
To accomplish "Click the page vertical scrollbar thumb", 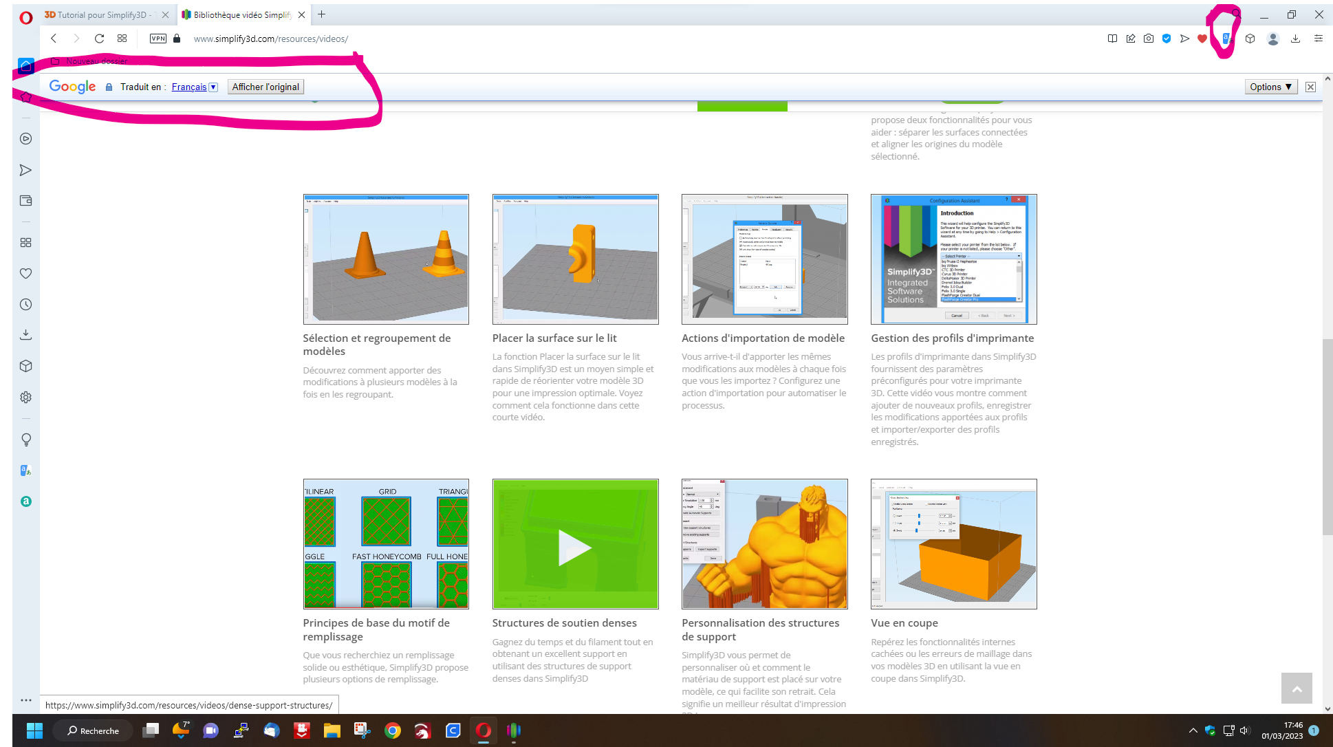I will (1327, 437).
